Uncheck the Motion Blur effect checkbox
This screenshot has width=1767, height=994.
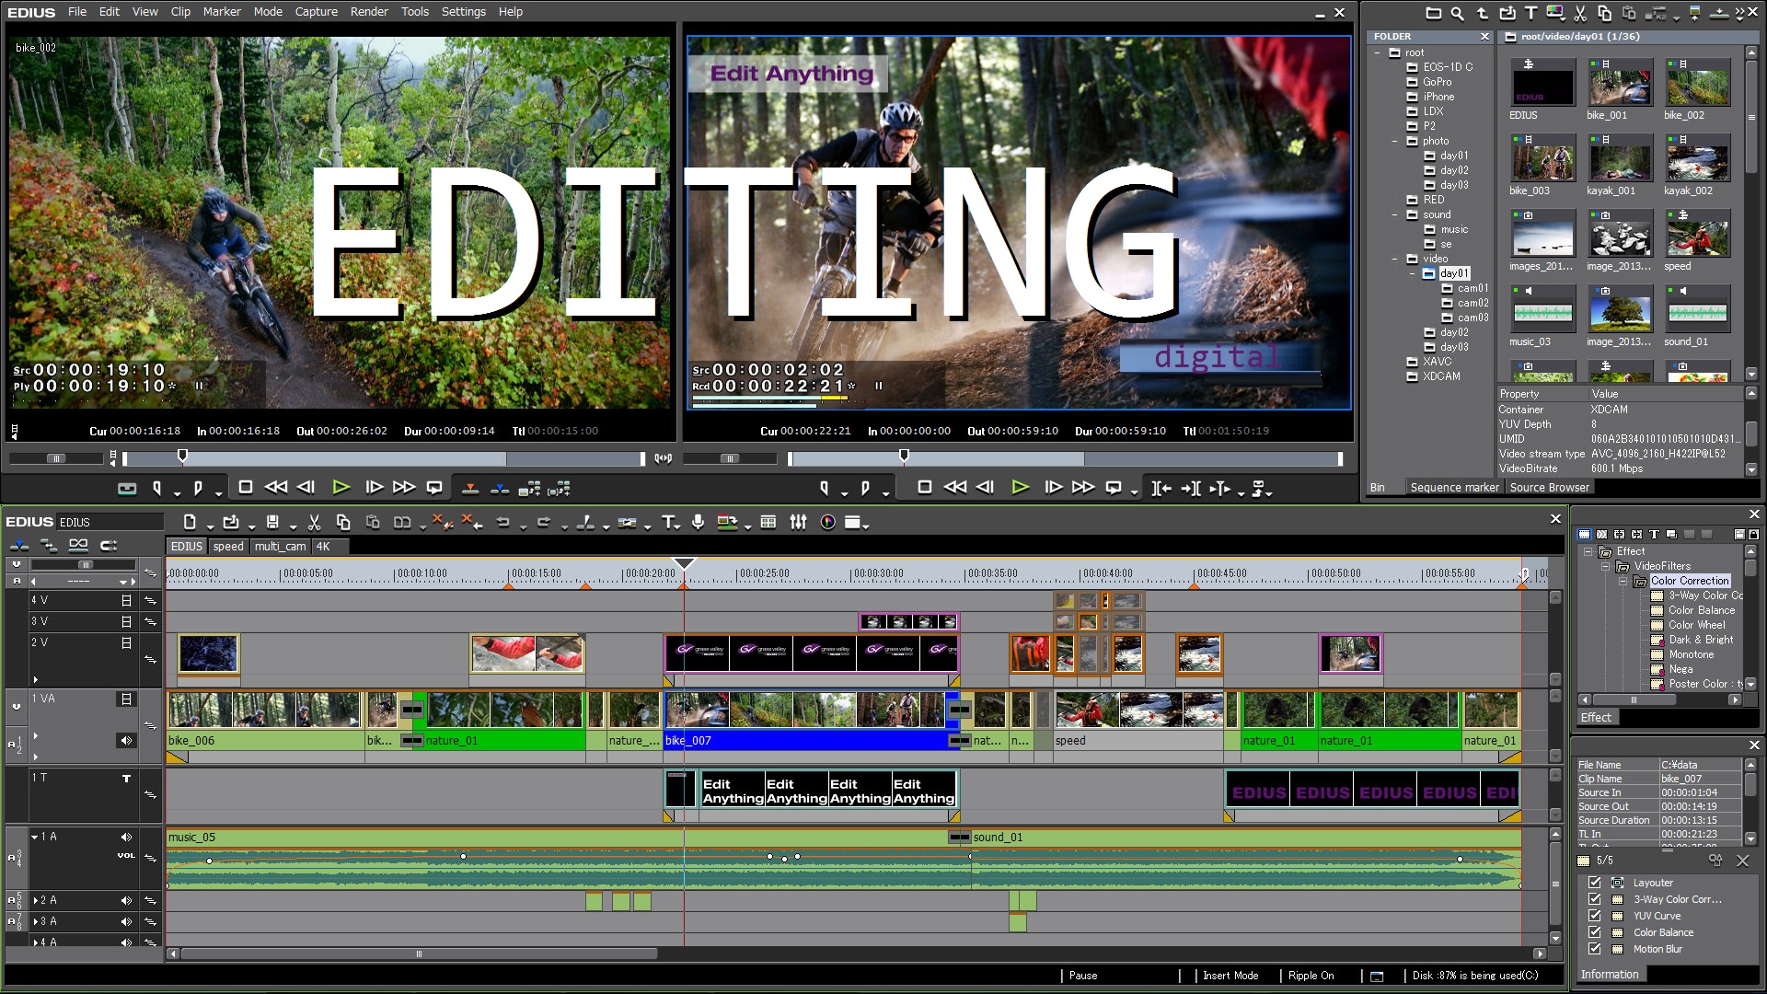(1595, 949)
